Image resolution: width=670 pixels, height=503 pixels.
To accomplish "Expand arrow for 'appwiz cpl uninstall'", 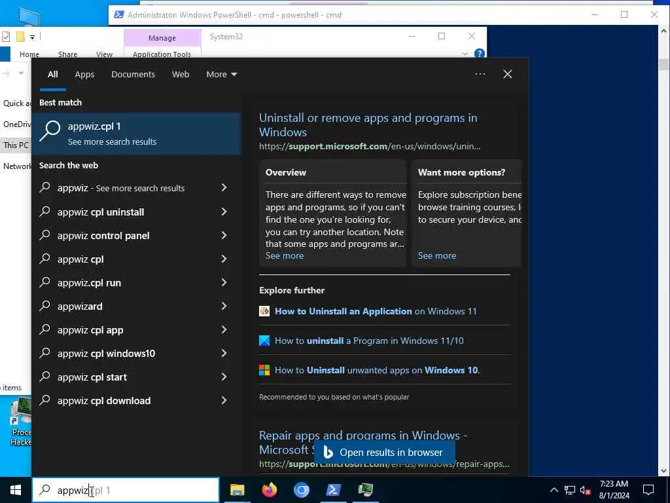I will click(224, 212).
